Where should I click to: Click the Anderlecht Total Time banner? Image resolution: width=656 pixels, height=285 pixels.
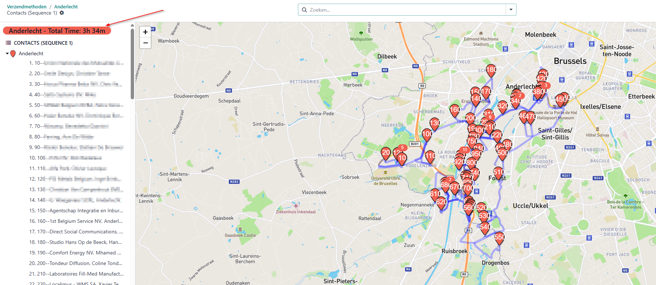[57, 31]
